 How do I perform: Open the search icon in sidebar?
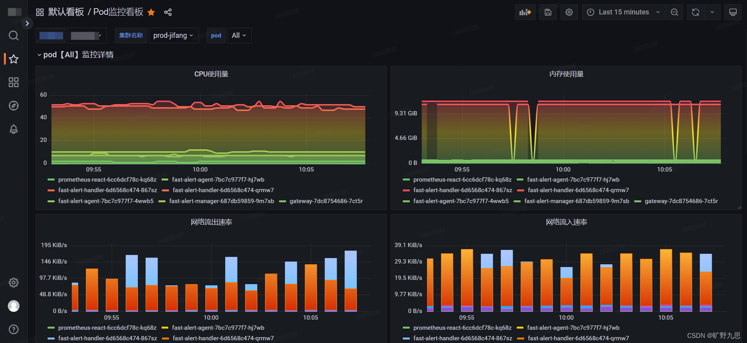click(x=14, y=35)
